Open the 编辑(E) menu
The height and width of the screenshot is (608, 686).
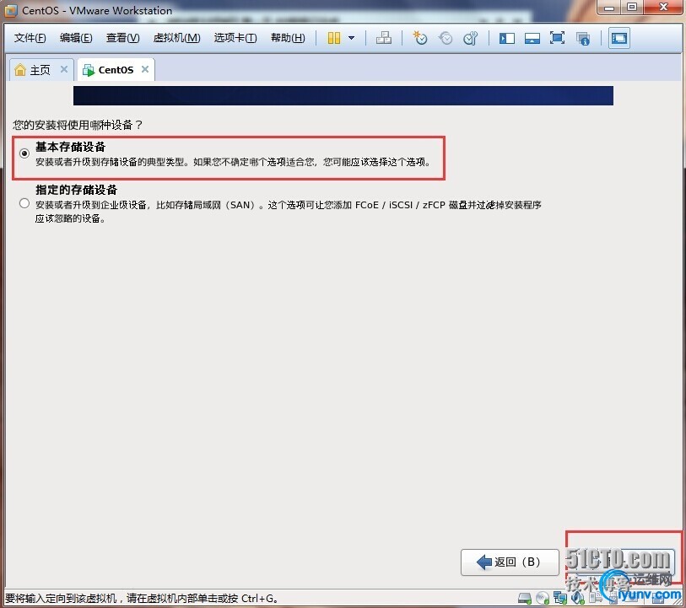(x=76, y=38)
